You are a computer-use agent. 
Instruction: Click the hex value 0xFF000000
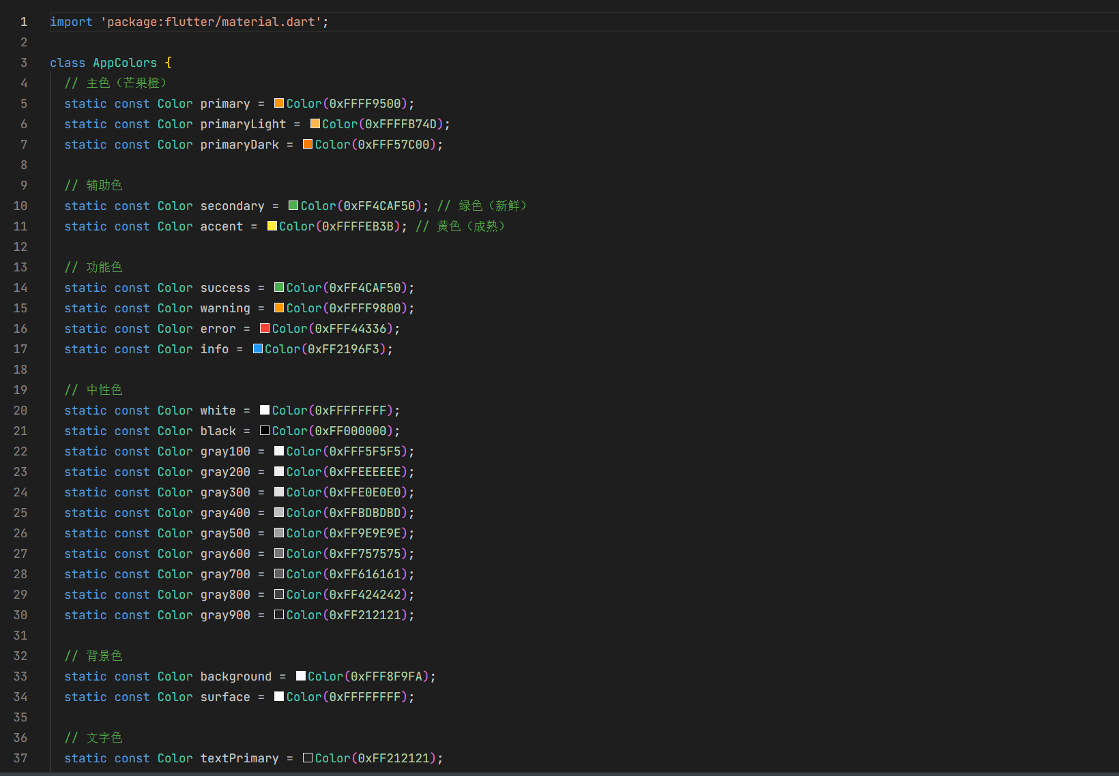coord(351,431)
